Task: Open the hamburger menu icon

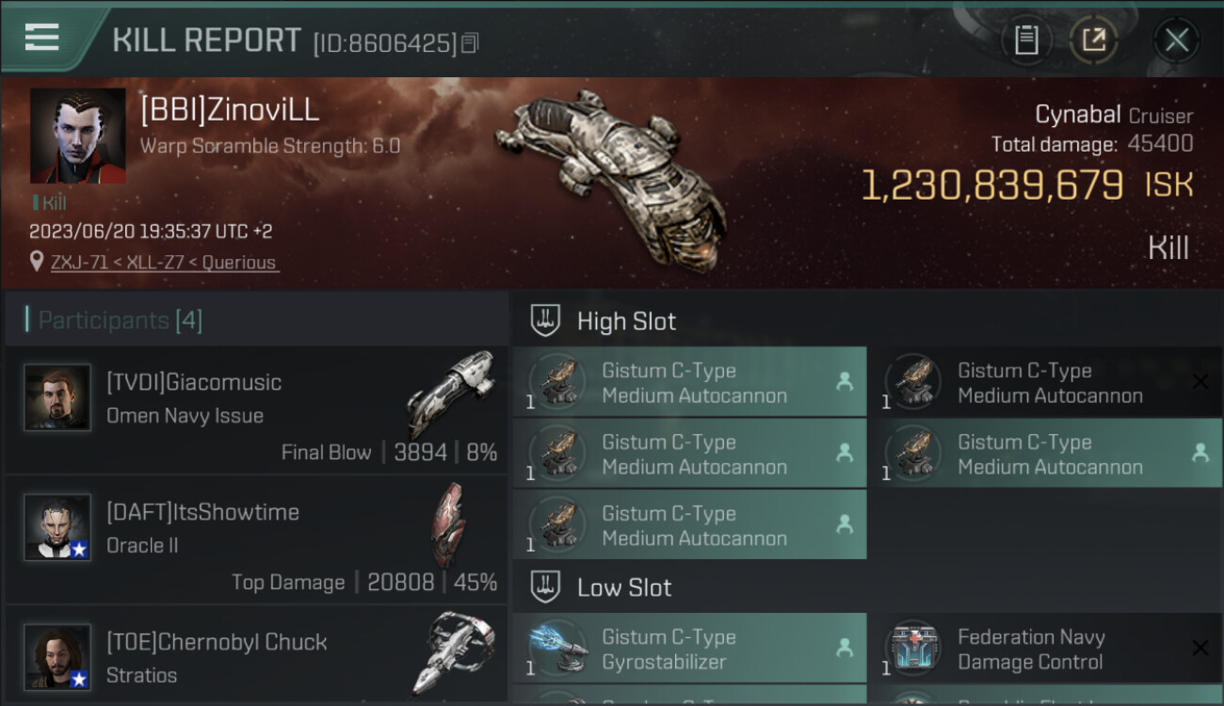Action: [41, 38]
